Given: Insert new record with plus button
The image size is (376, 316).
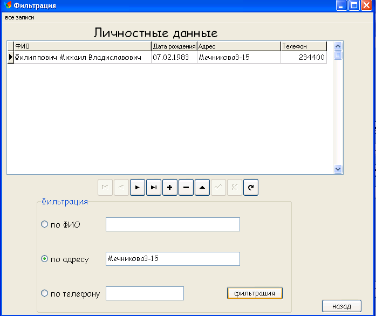Looking at the screenshot, I should 170,187.
